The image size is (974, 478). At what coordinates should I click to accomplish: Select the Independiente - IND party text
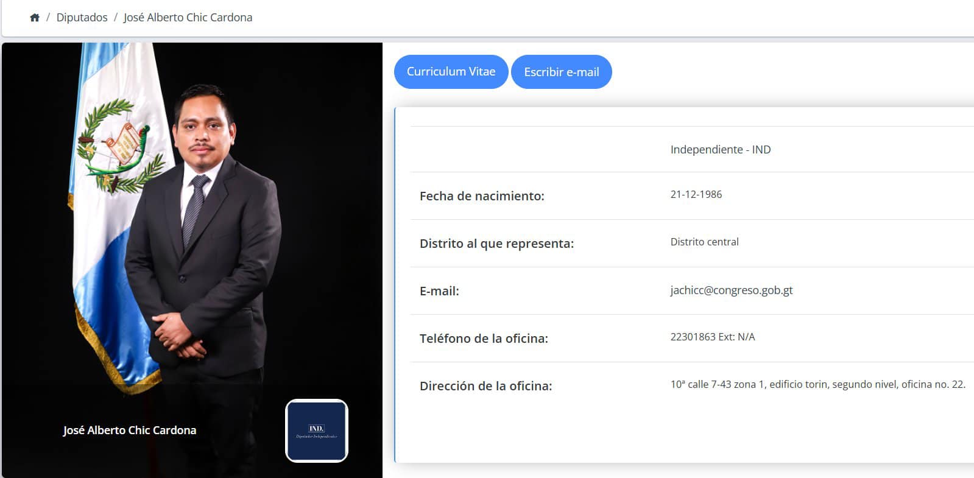click(720, 150)
